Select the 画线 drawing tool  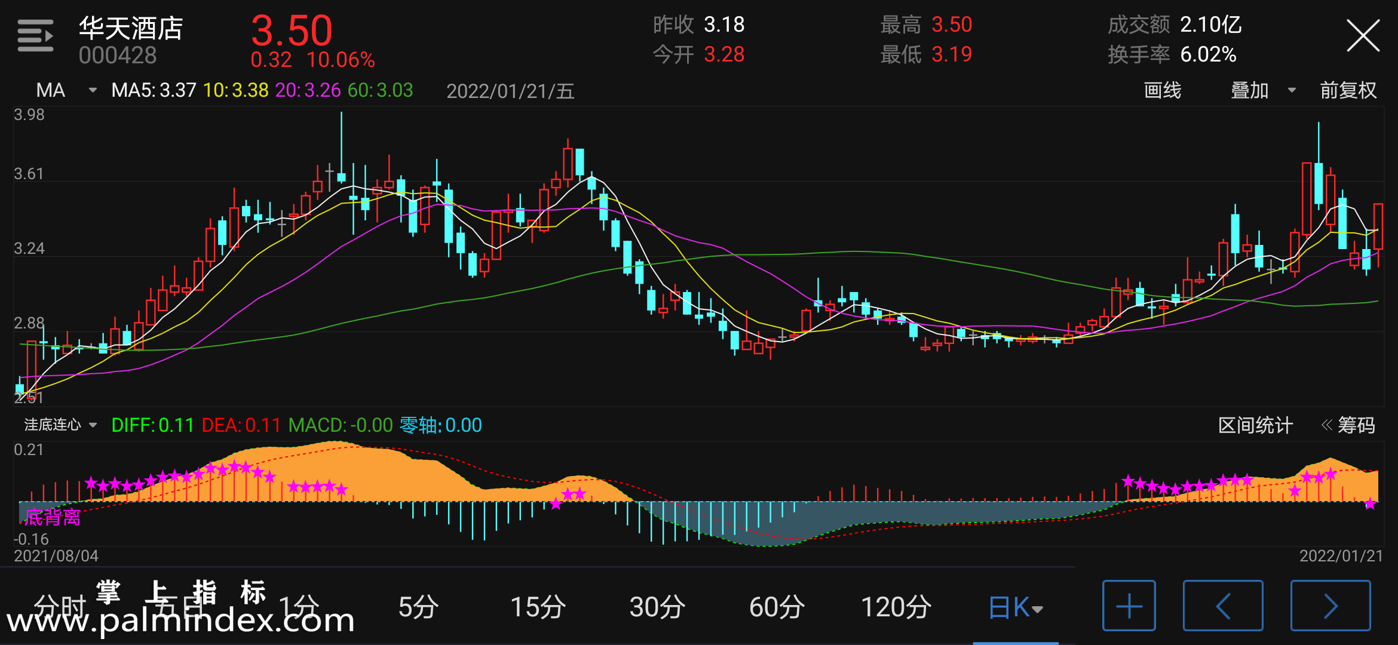pos(1162,90)
